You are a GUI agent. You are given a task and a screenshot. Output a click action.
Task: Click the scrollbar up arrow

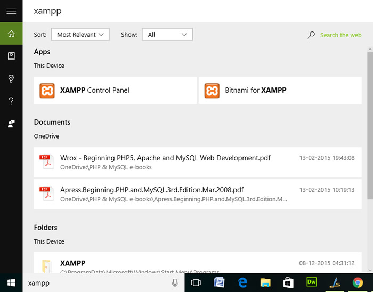370,50
